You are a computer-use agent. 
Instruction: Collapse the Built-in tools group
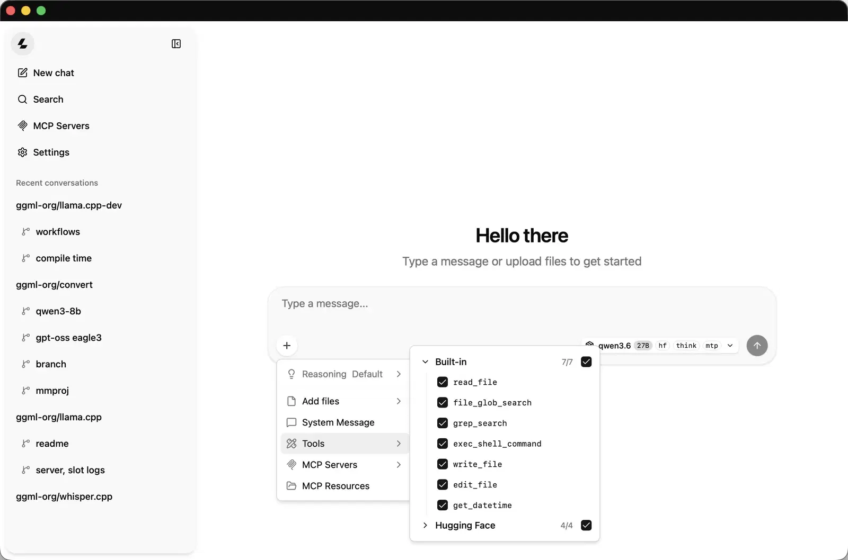point(425,362)
